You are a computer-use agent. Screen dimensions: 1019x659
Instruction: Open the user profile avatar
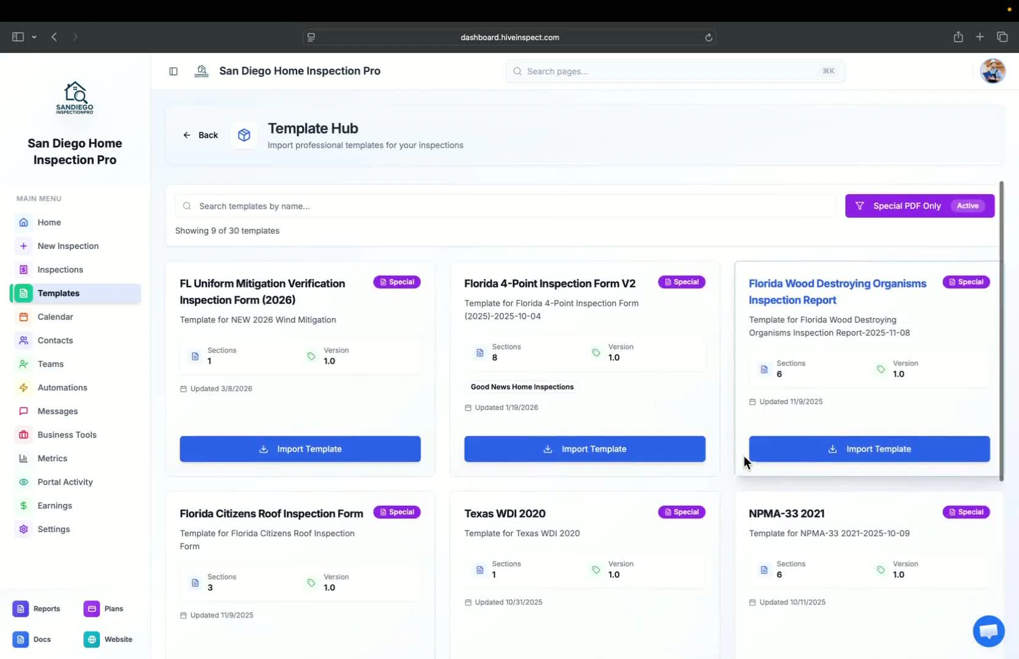click(993, 71)
